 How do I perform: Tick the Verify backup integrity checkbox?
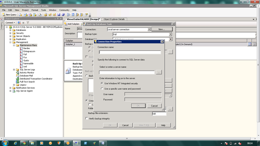tap(87, 118)
